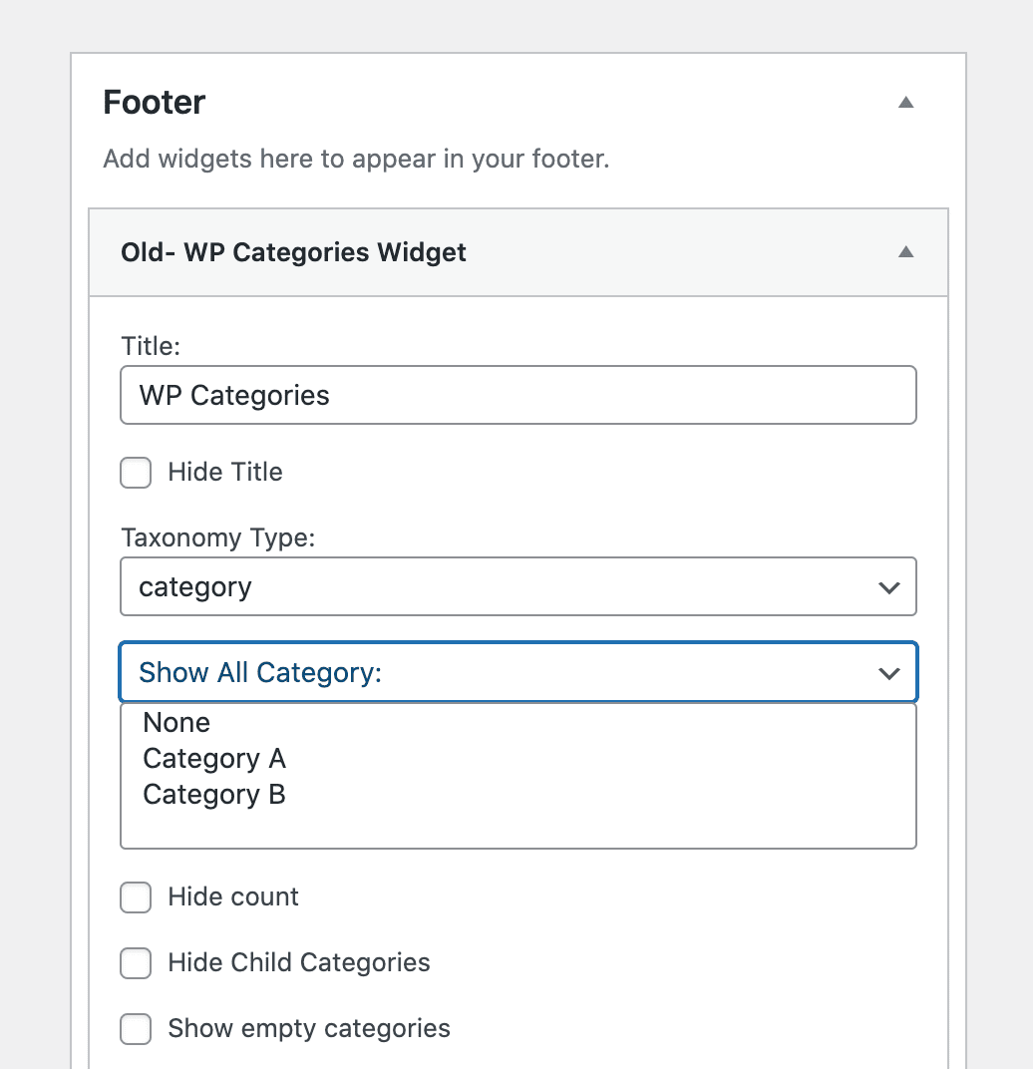Enable the Hide Title checkbox
The width and height of the screenshot is (1033, 1069).
click(136, 473)
